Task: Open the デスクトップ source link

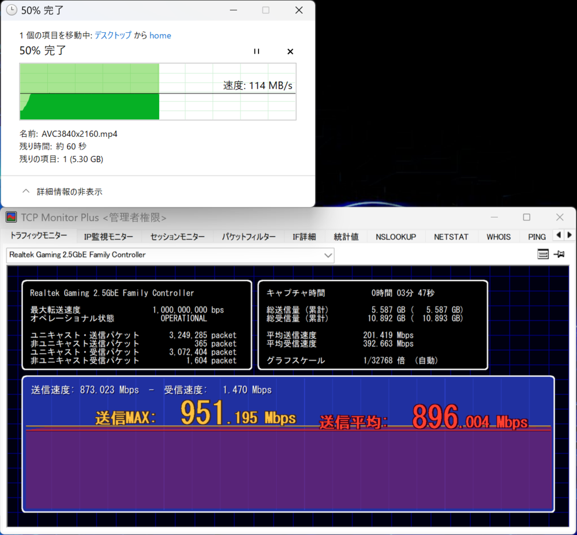Action: pyautogui.click(x=113, y=35)
